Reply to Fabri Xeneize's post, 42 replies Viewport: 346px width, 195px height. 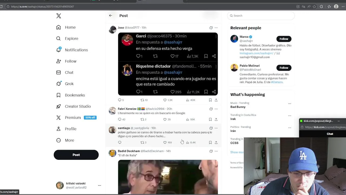point(122,119)
